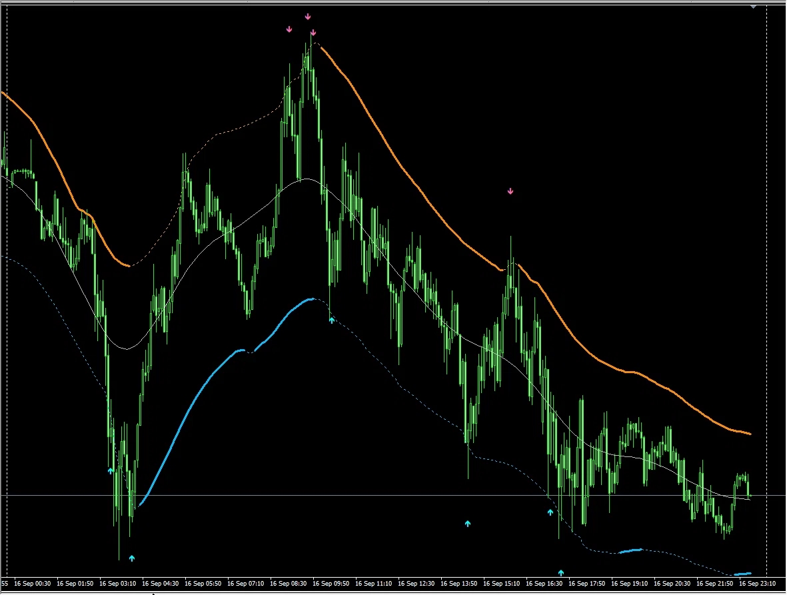The image size is (787, 595).
Task: Click the cyan up arrow near the 09:50 candle low
Action: click(x=332, y=320)
